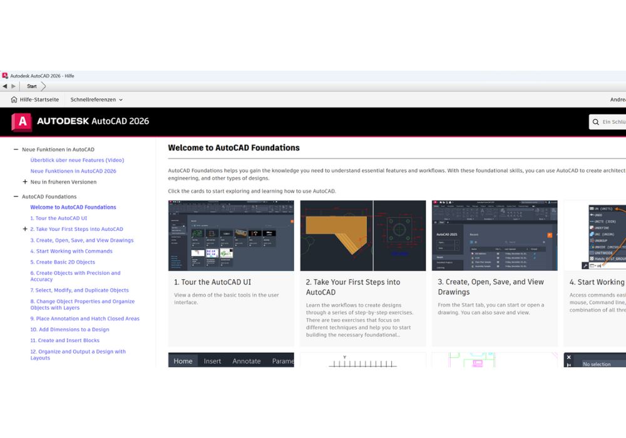Open Add Dimensions to a Design topic
This screenshot has width=626, height=438.
pyautogui.click(x=69, y=329)
